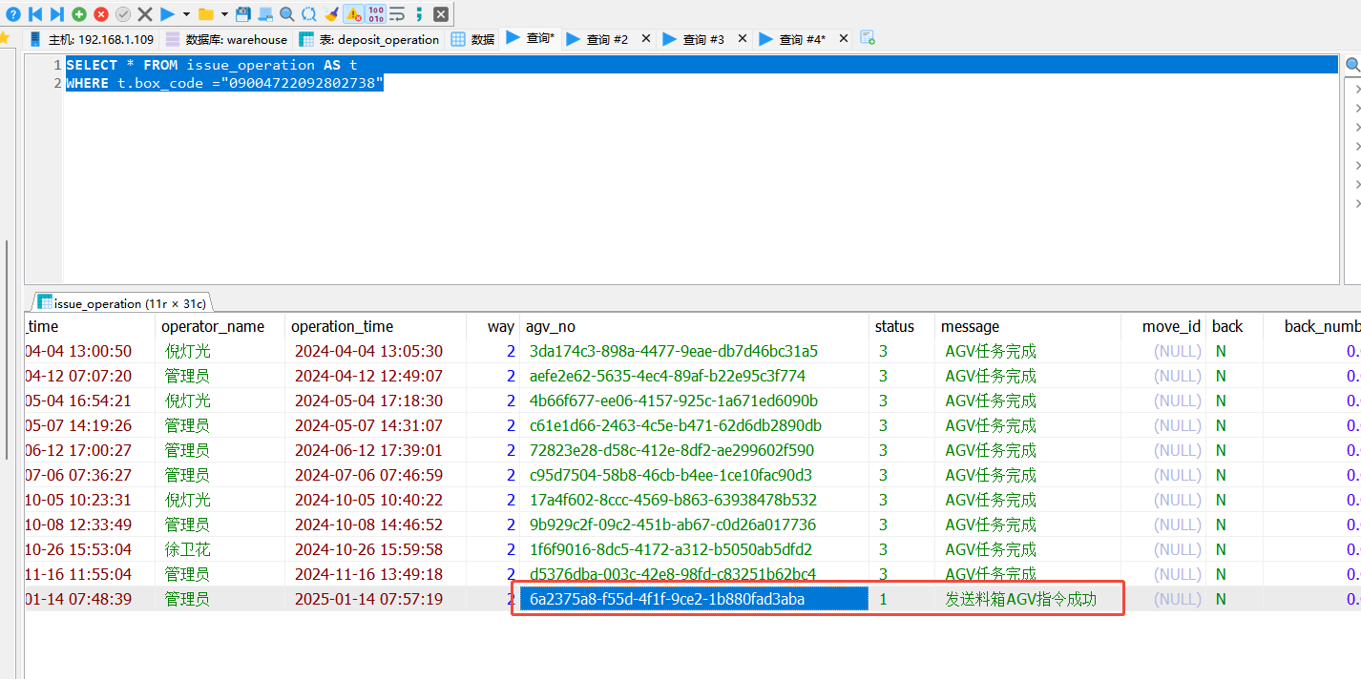Image resolution: width=1361 pixels, height=679 pixels.
Task: Go to first row arrow icon
Action: point(35,14)
